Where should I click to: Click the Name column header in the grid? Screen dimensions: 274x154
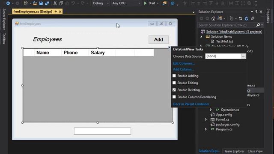click(x=48, y=53)
